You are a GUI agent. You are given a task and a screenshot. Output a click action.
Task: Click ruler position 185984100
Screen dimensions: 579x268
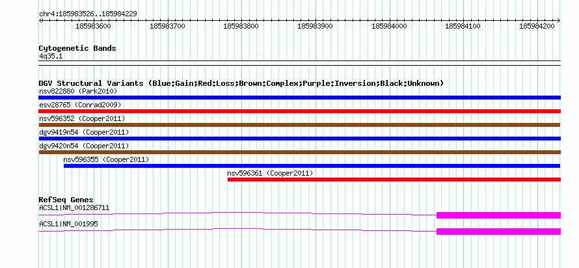(x=463, y=26)
